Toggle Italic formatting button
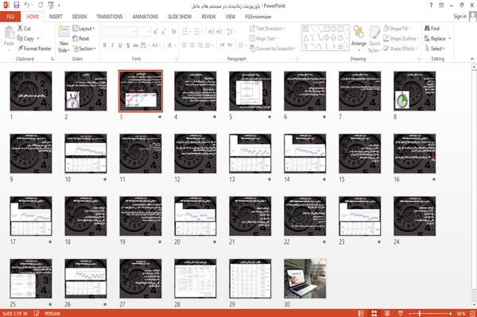The height and width of the screenshot is (317, 477). point(112,45)
